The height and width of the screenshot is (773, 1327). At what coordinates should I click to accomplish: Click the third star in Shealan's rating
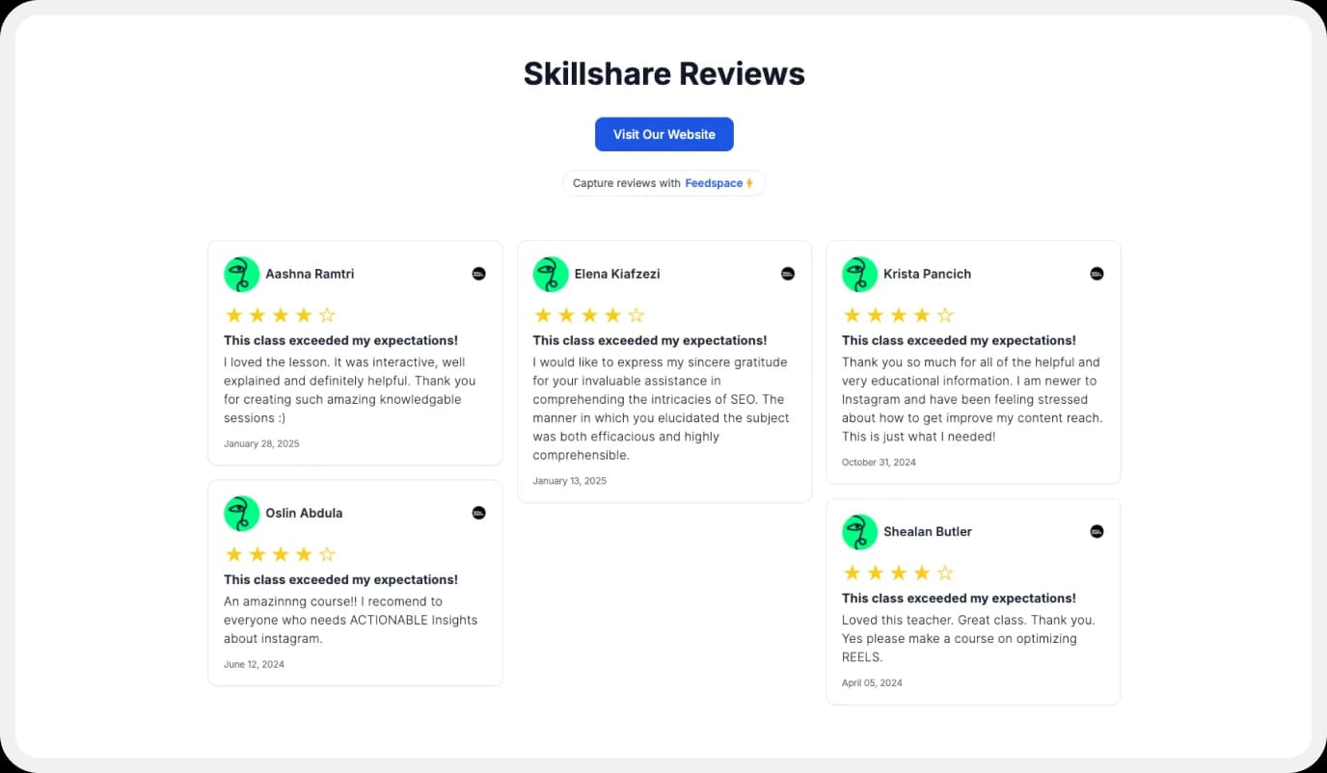click(898, 572)
